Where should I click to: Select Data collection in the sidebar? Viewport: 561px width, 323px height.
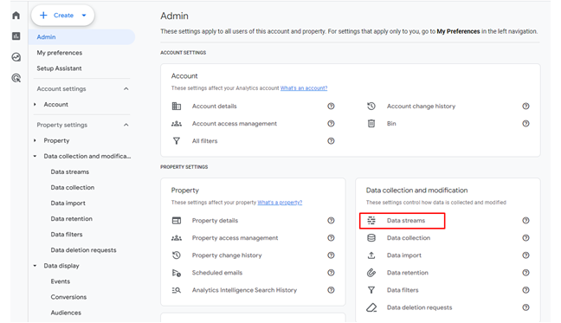pyautogui.click(x=72, y=187)
